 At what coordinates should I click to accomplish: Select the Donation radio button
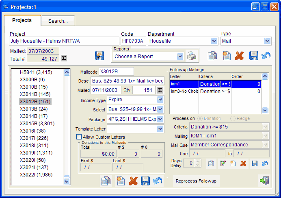[x=200, y=118]
